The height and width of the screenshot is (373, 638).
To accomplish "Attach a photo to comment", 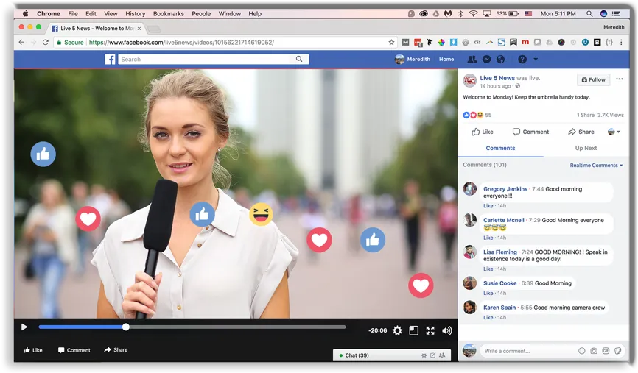I will pos(594,351).
